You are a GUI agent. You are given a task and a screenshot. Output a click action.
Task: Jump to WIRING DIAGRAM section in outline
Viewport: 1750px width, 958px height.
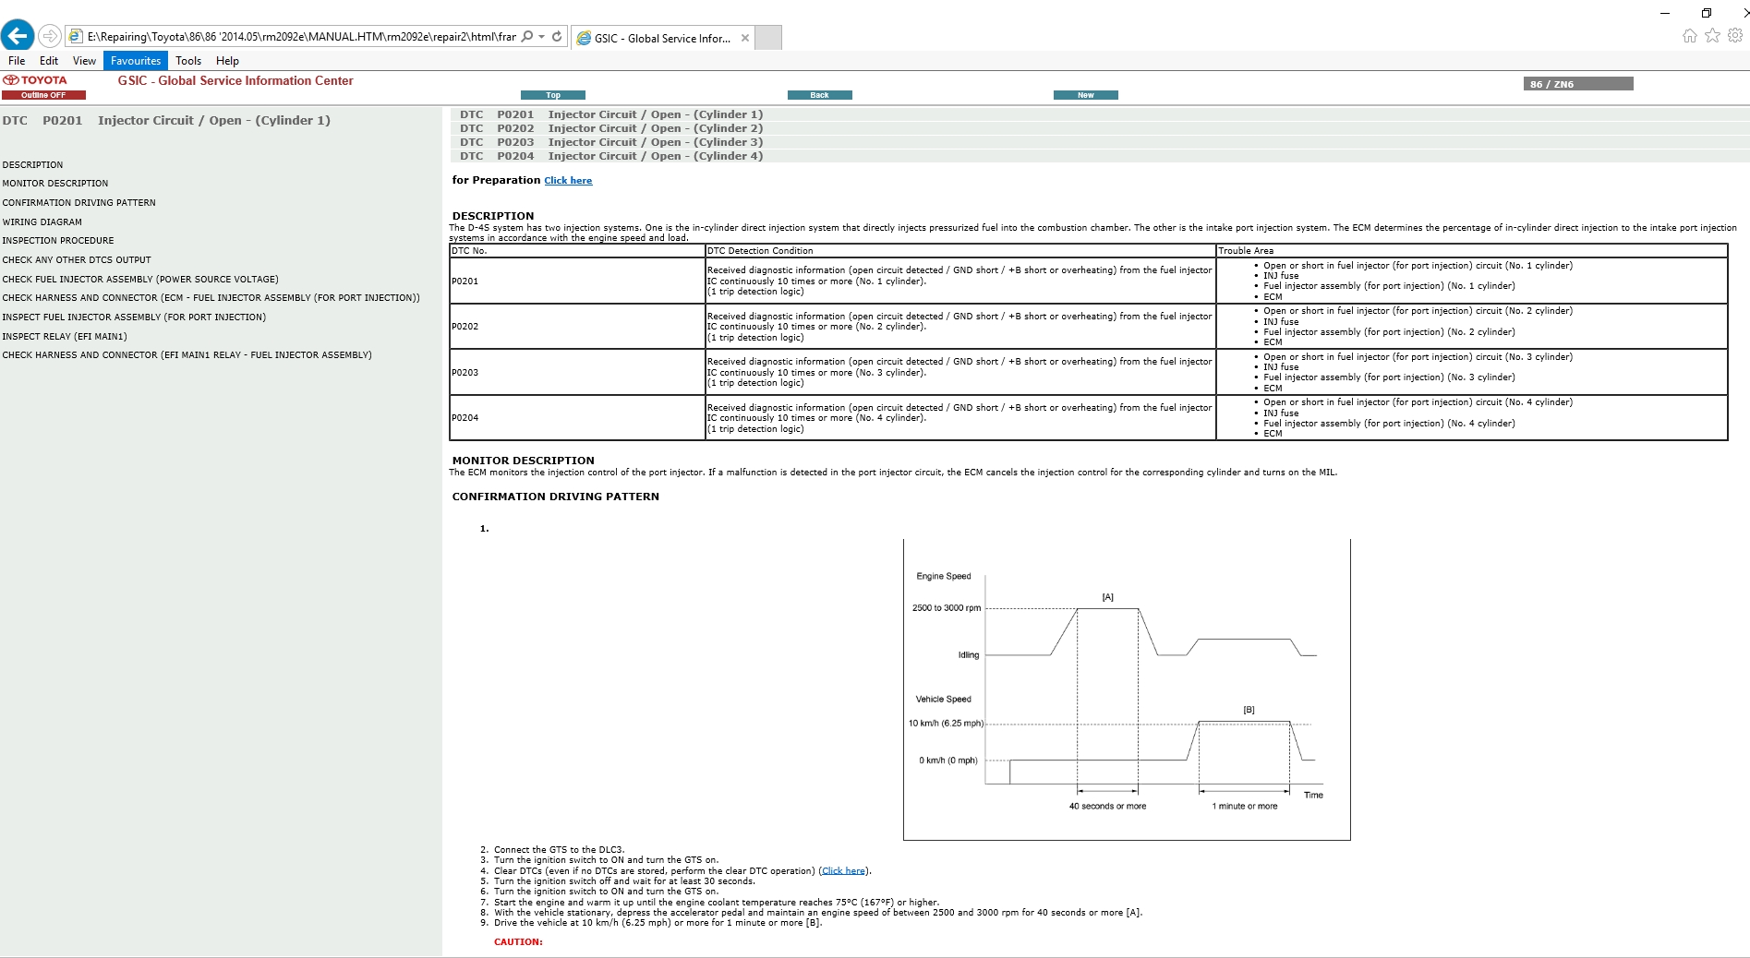click(x=42, y=222)
